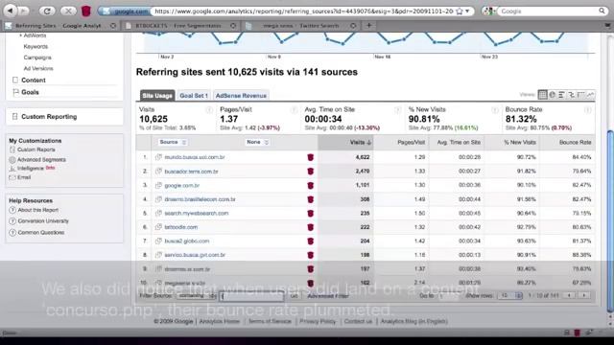Viewport: 614px width, 345px height.
Task: Open the Show rows count dropdown
Action: tap(510, 296)
